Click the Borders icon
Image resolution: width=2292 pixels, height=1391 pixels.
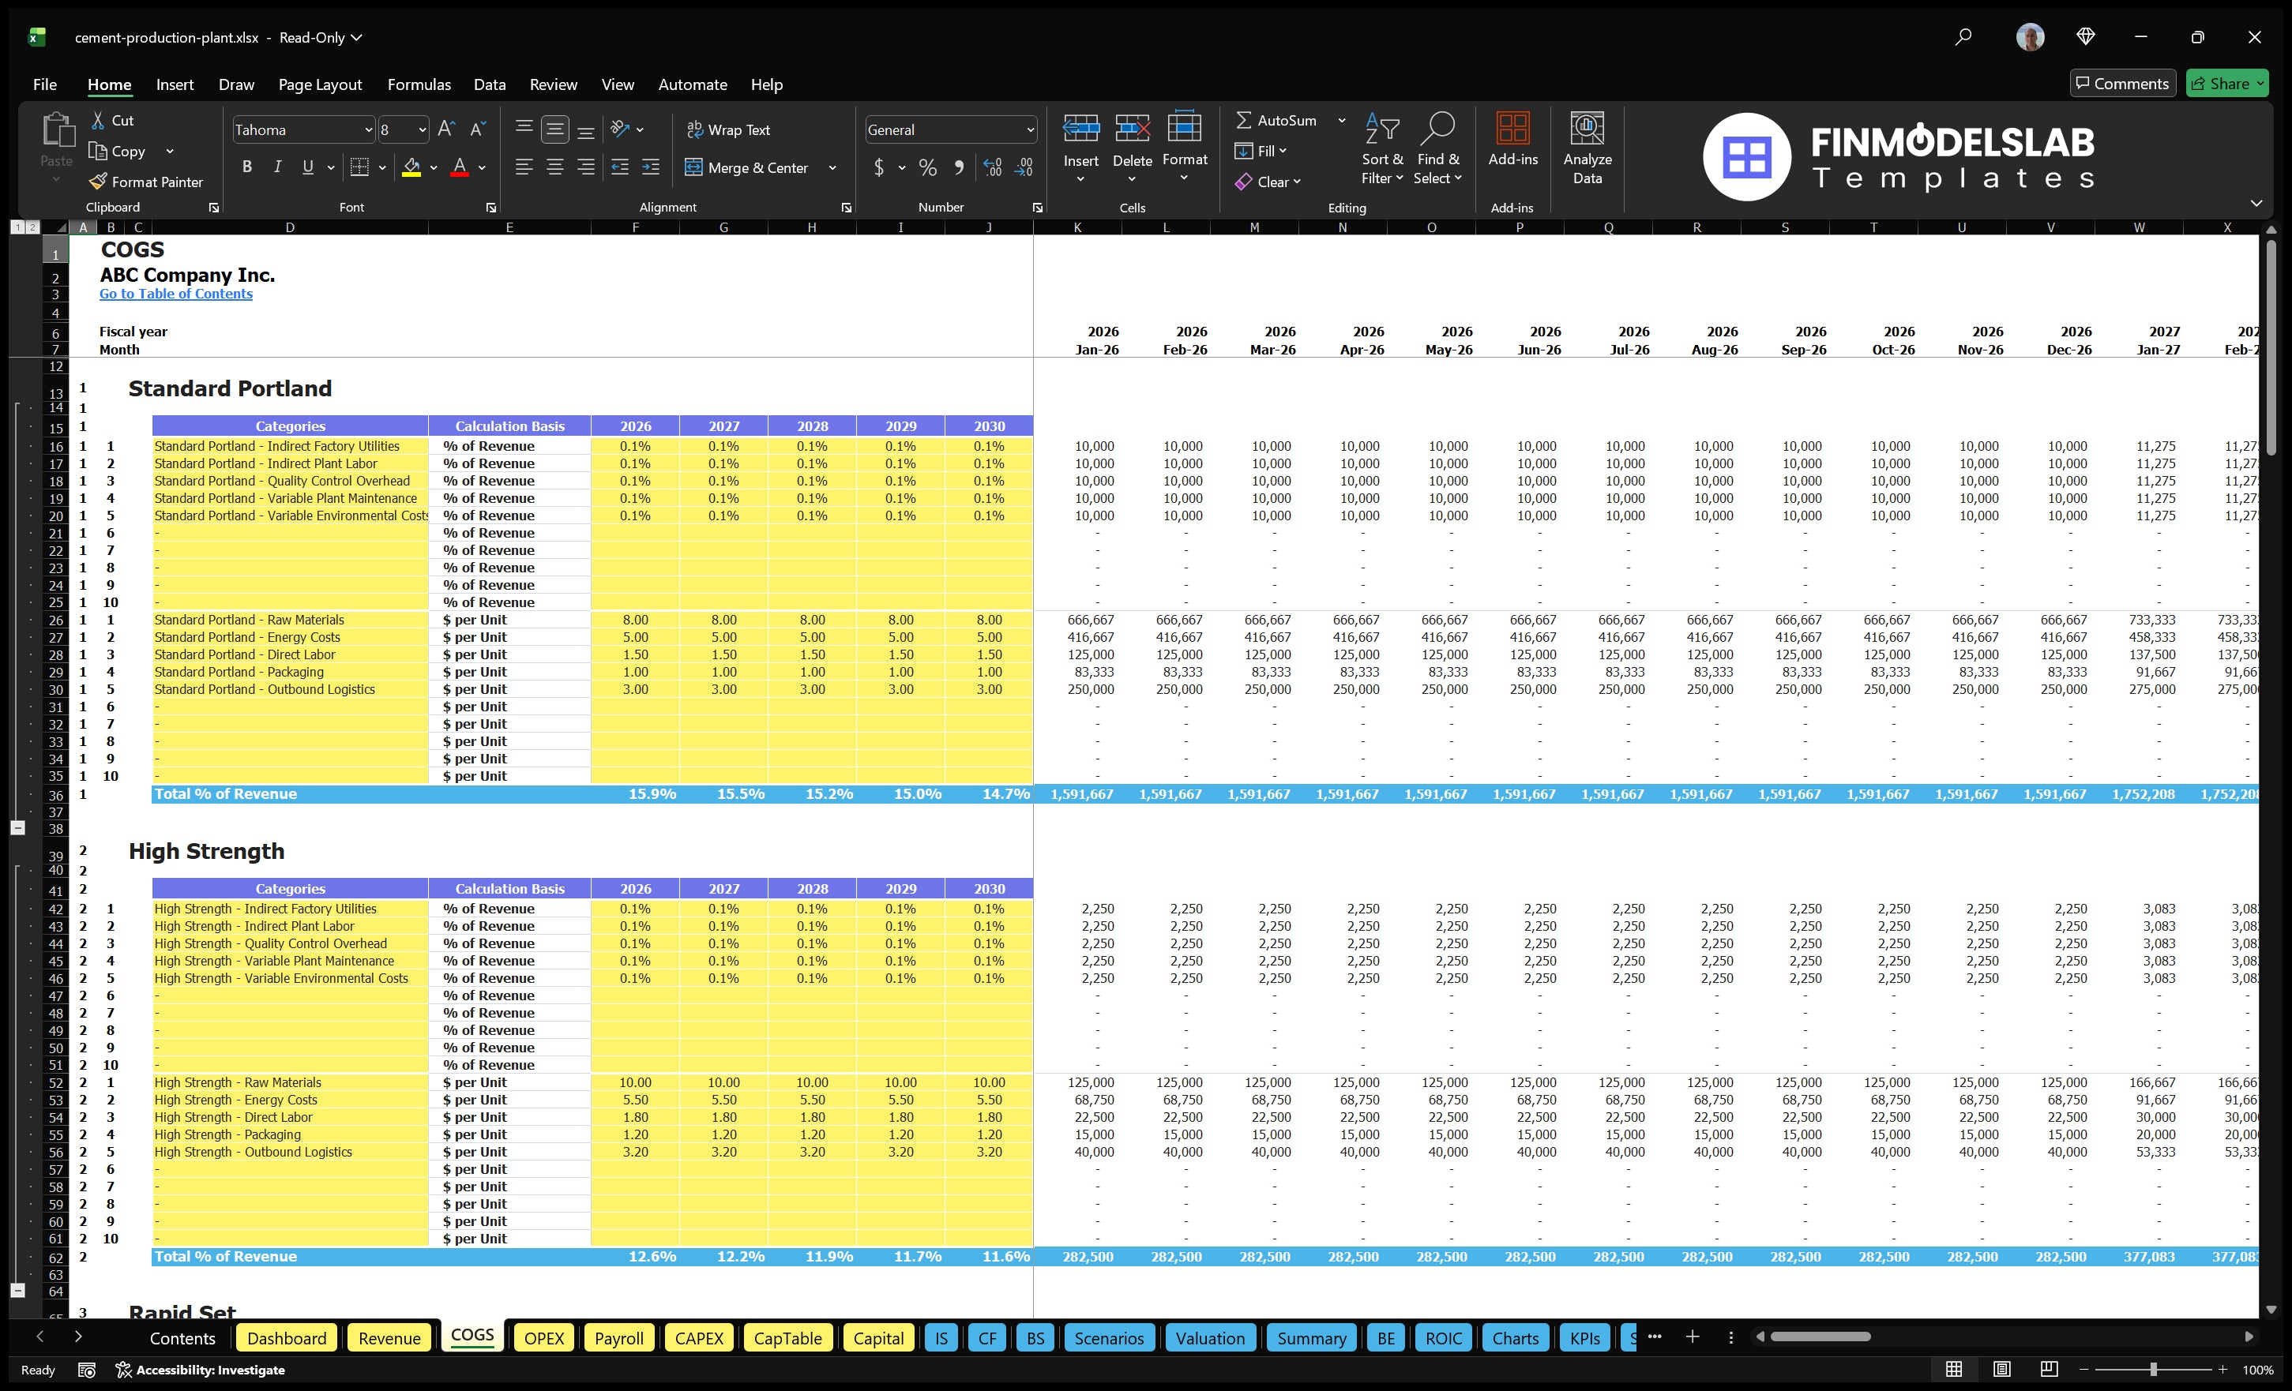[x=359, y=167]
